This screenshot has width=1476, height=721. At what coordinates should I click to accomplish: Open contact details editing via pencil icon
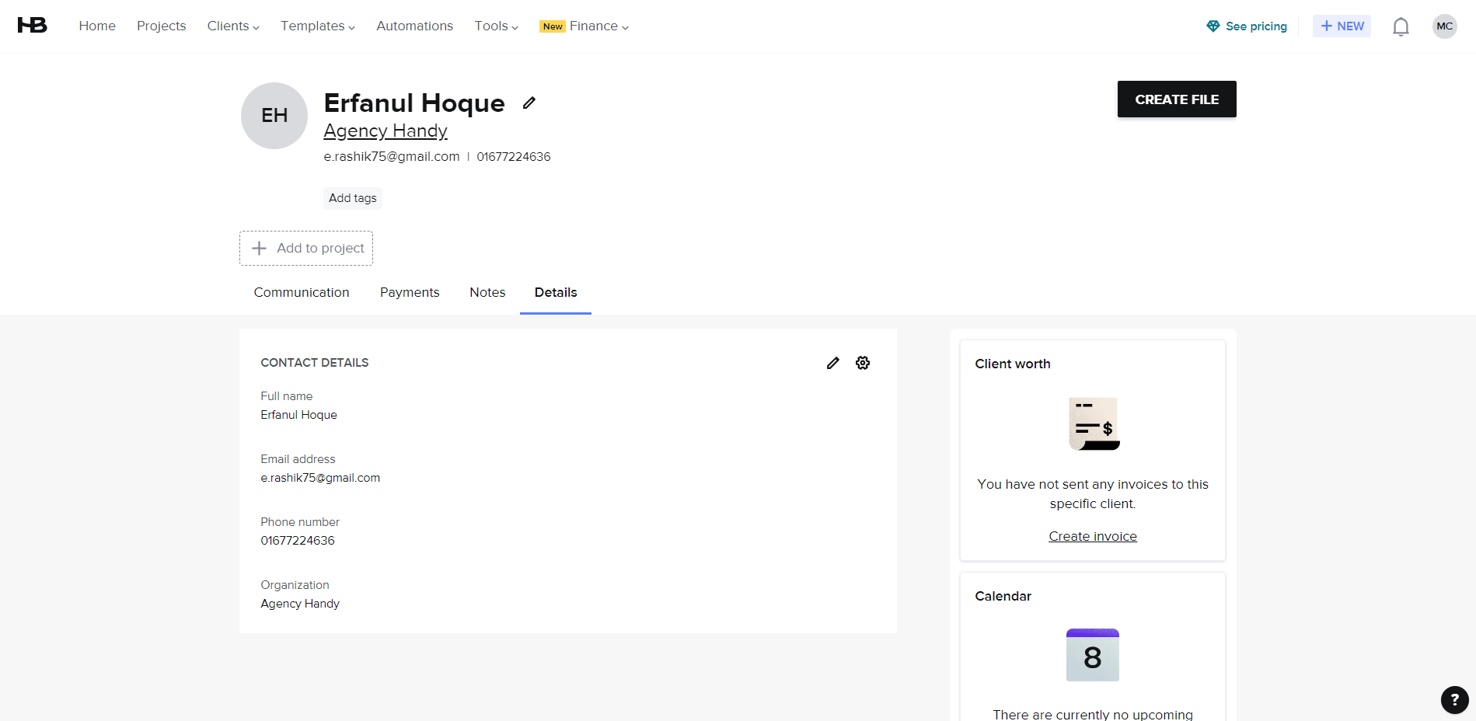tap(832, 362)
